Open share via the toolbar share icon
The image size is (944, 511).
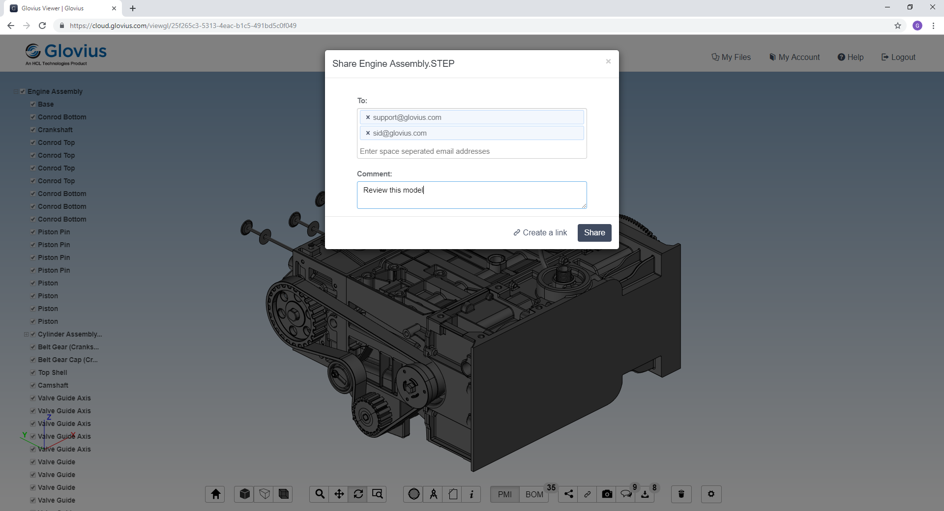tap(568, 494)
